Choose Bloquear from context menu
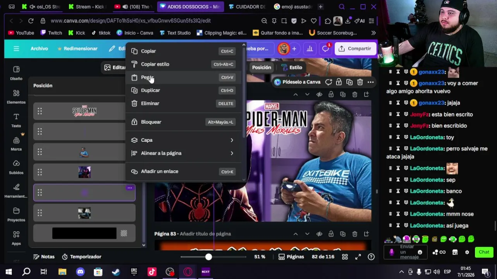This screenshot has width=497, height=279. (184, 122)
